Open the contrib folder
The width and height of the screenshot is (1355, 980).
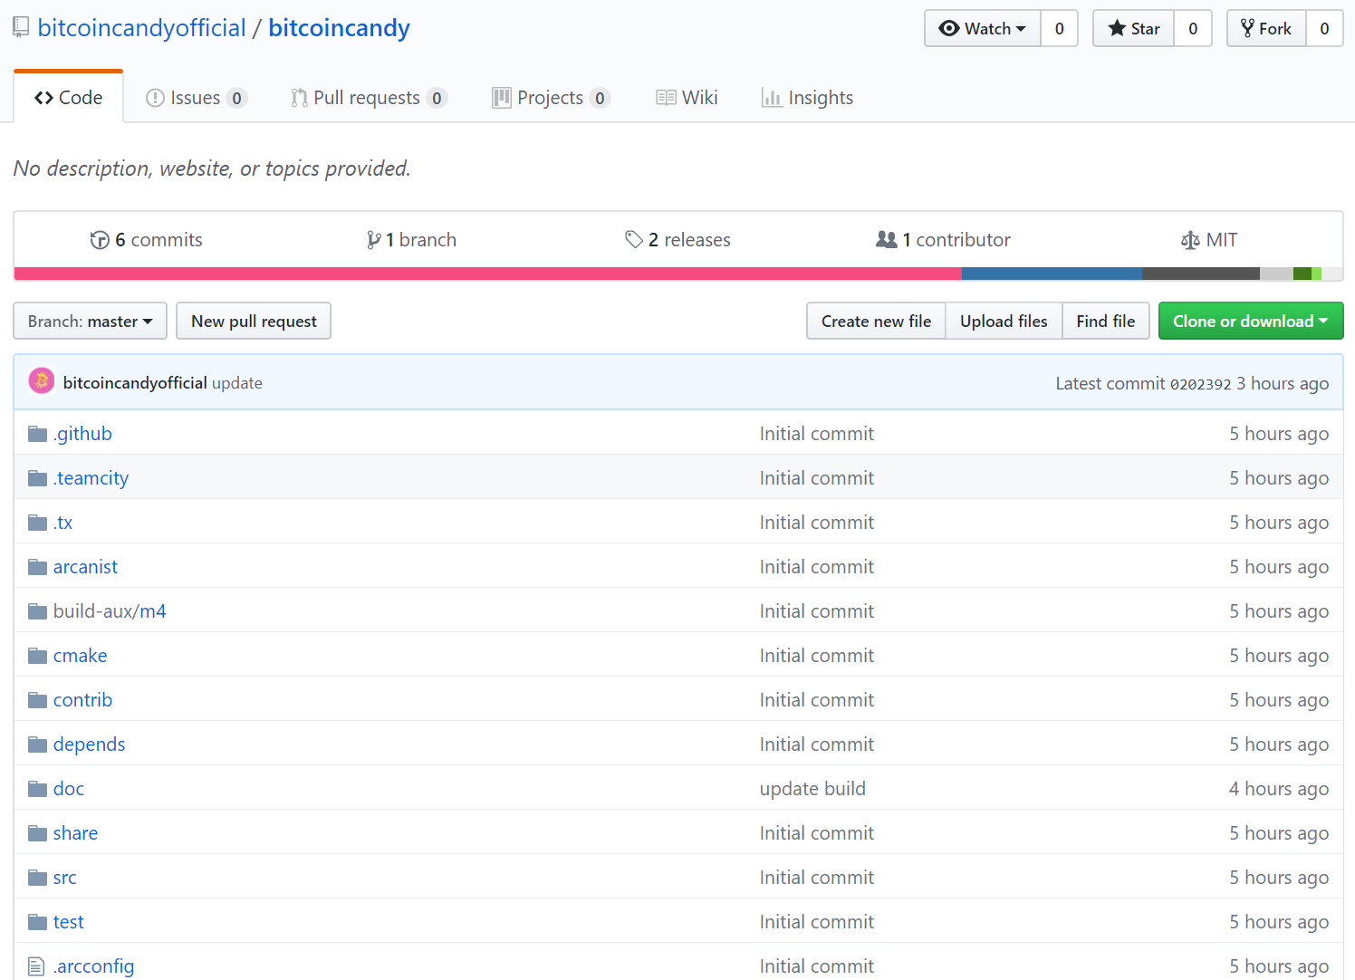[82, 700]
